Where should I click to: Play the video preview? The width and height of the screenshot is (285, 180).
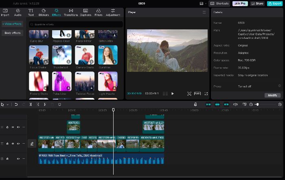point(173,93)
